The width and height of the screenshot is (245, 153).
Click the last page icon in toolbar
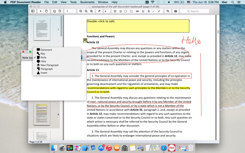[60, 11]
